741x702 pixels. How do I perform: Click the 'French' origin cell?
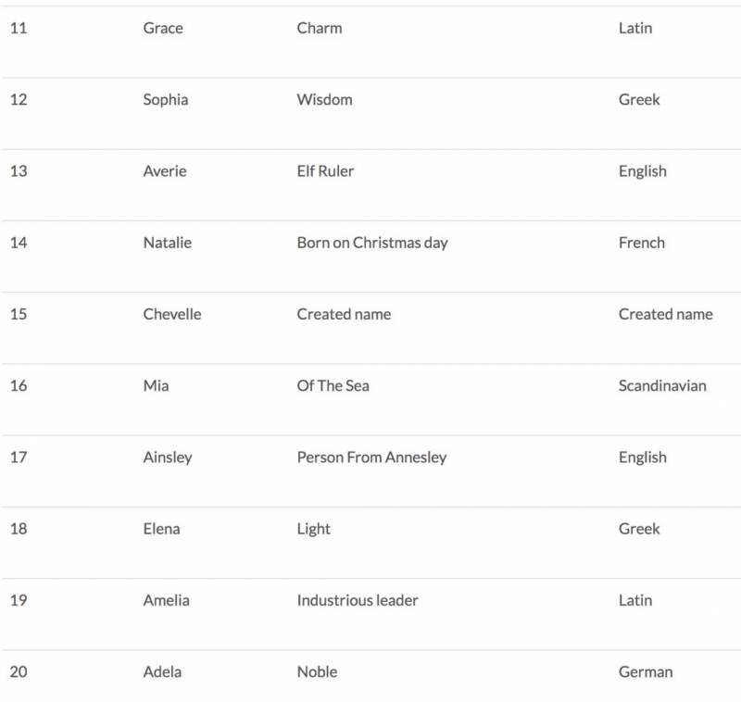pos(641,243)
